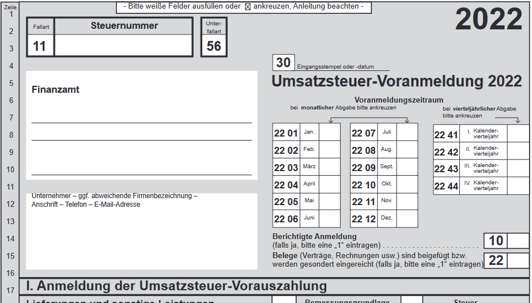Click the Zeile column header

10,7
